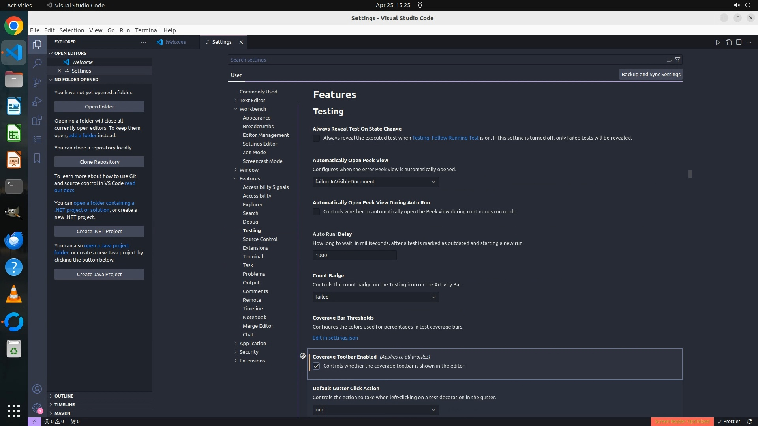Click Edit in settings.json link
This screenshot has height=426, width=758.
[x=335, y=338]
